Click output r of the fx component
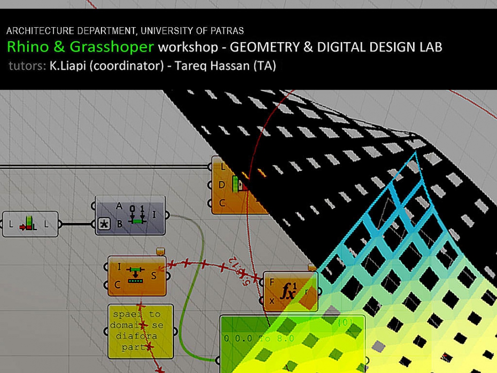 (306, 292)
